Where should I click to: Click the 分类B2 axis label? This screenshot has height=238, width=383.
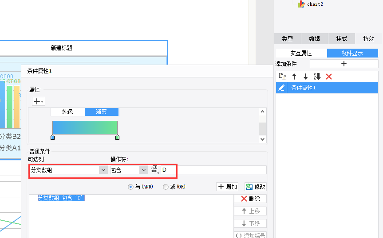[x=10, y=137]
